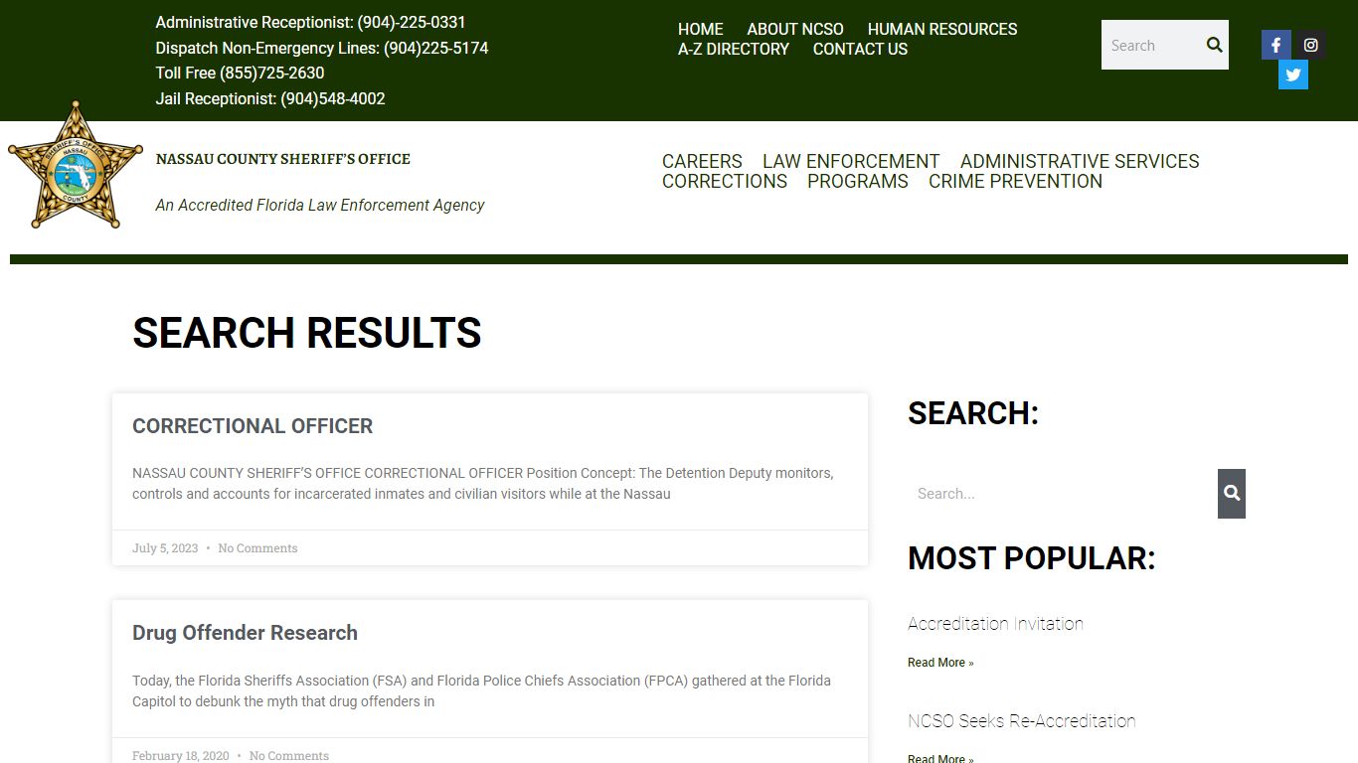Go to the HOME menu item

click(x=701, y=29)
